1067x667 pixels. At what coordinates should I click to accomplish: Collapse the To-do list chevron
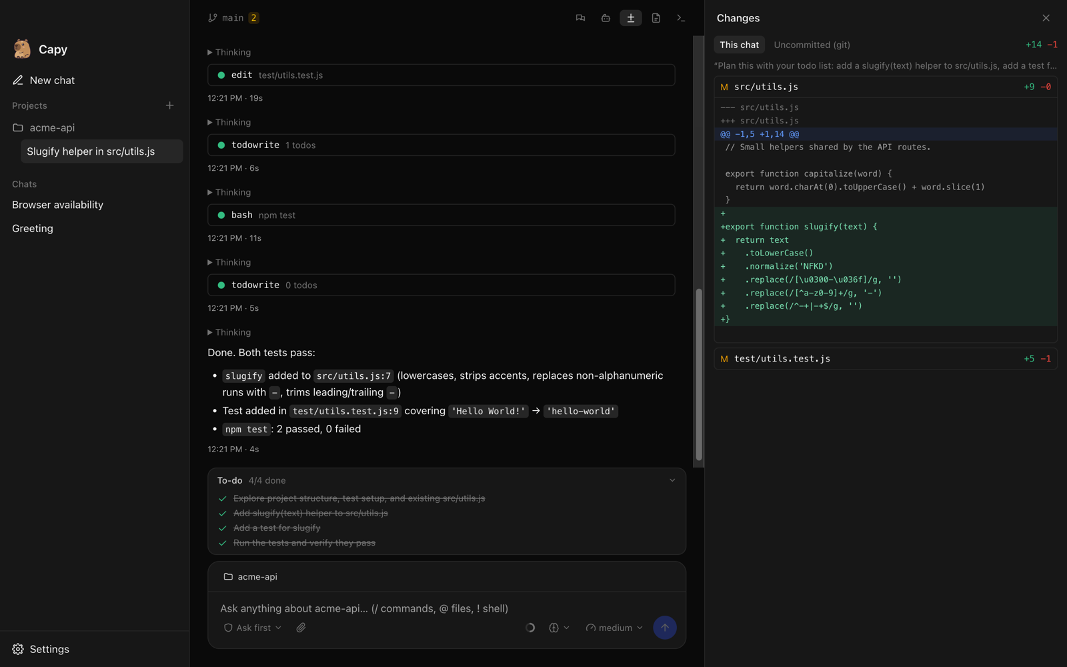pyautogui.click(x=672, y=480)
